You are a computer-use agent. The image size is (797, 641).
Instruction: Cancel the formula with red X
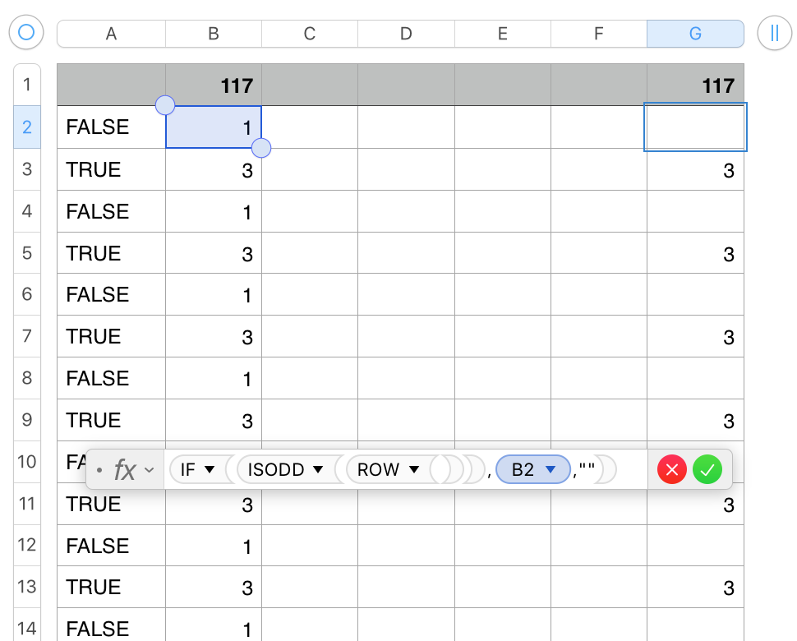pyautogui.click(x=671, y=469)
